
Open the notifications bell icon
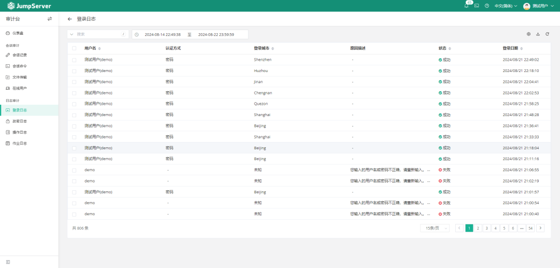[467, 6]
